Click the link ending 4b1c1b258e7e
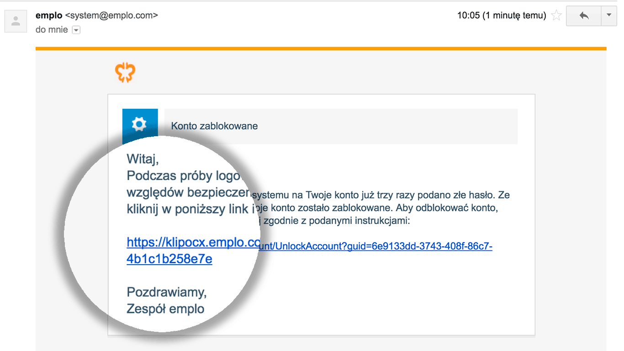 (169, 259)
